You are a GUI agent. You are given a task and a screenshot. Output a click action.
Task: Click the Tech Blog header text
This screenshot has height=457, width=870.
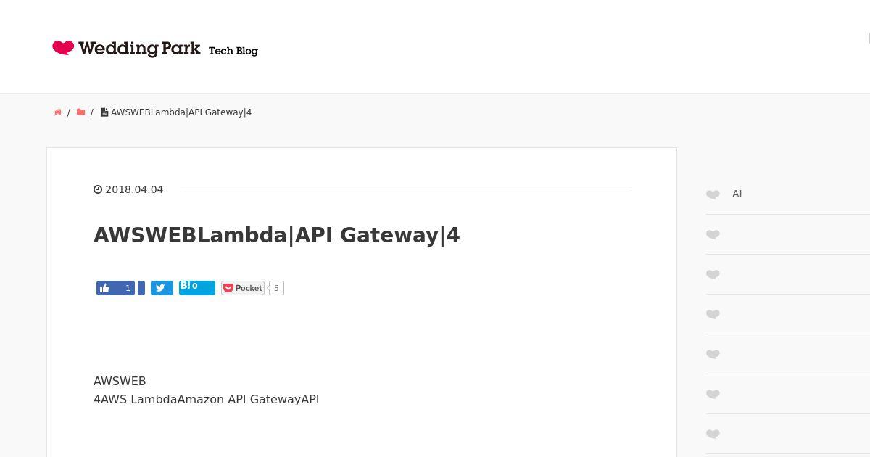[x=233, y=51]
